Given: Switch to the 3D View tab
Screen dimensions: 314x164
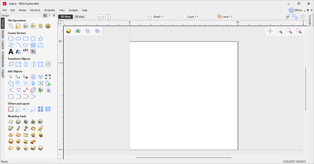Looking at the screenshot, I should tap(80, 17).
